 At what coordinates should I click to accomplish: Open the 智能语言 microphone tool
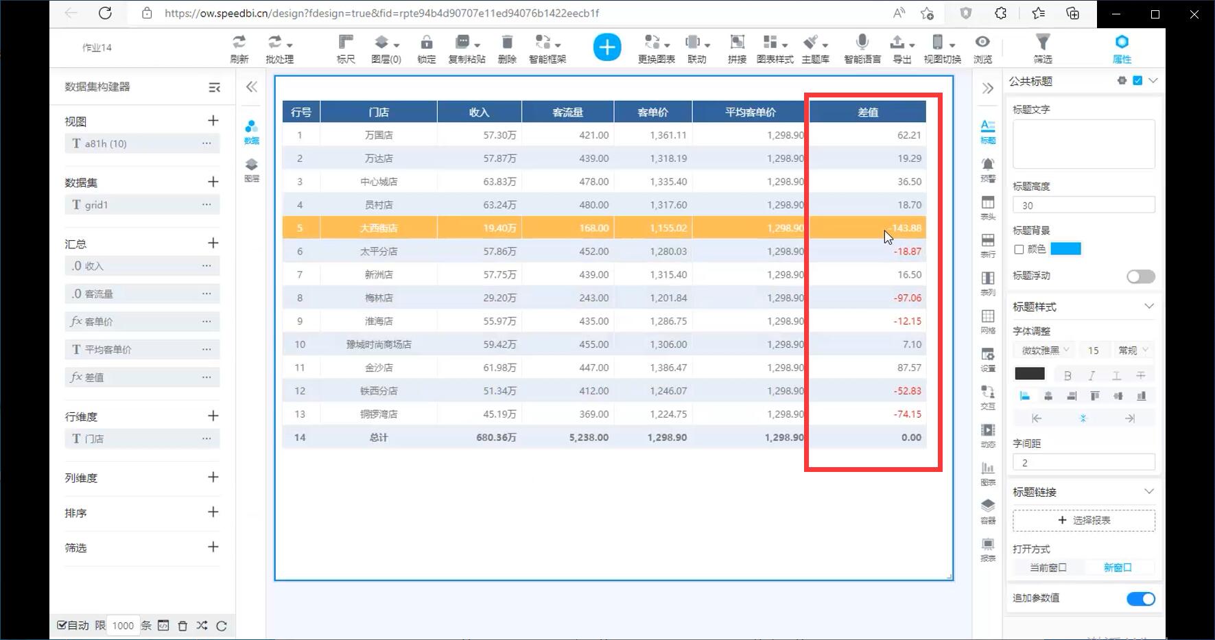[x=862, y=48]
